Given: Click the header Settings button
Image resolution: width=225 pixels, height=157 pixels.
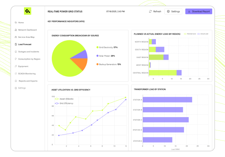Looking at the screenshot, I should (173, 11).
